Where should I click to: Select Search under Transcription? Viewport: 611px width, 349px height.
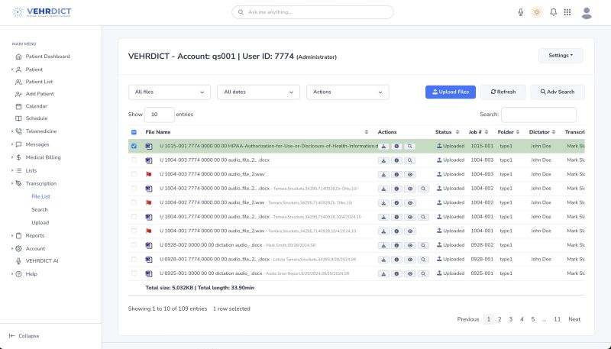(x=40, y=209)
